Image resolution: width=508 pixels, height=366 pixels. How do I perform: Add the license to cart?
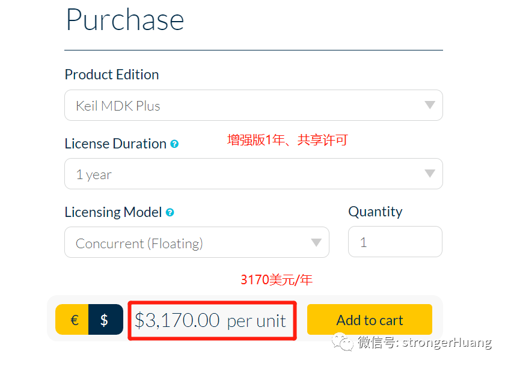point(369,319)
